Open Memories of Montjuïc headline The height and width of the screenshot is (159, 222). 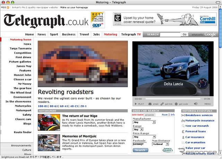click(x=79, y=136)
